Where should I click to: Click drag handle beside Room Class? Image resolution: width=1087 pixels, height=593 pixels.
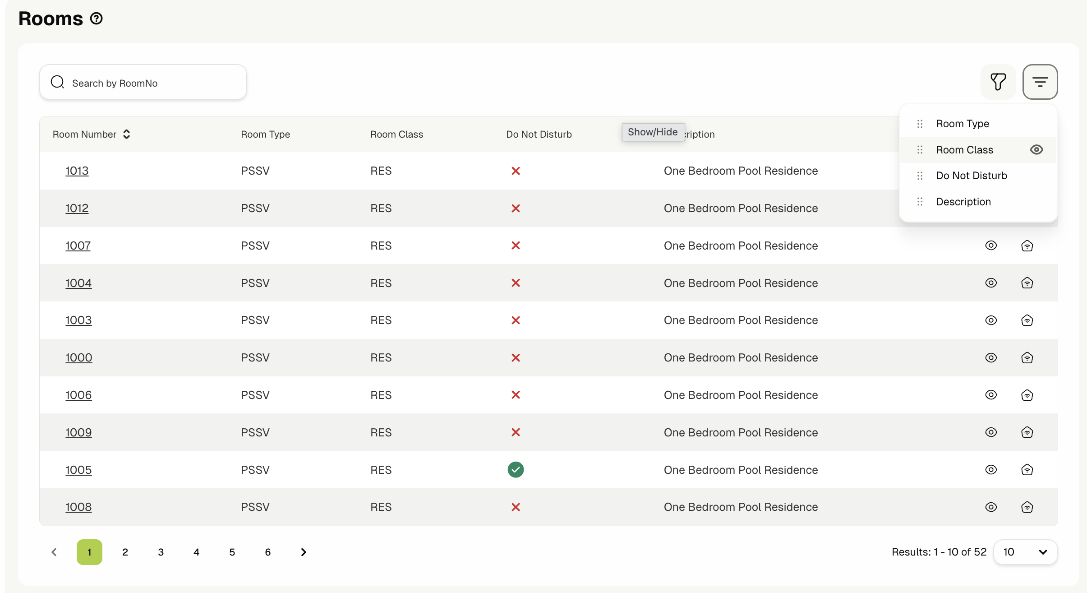[920, 150]
